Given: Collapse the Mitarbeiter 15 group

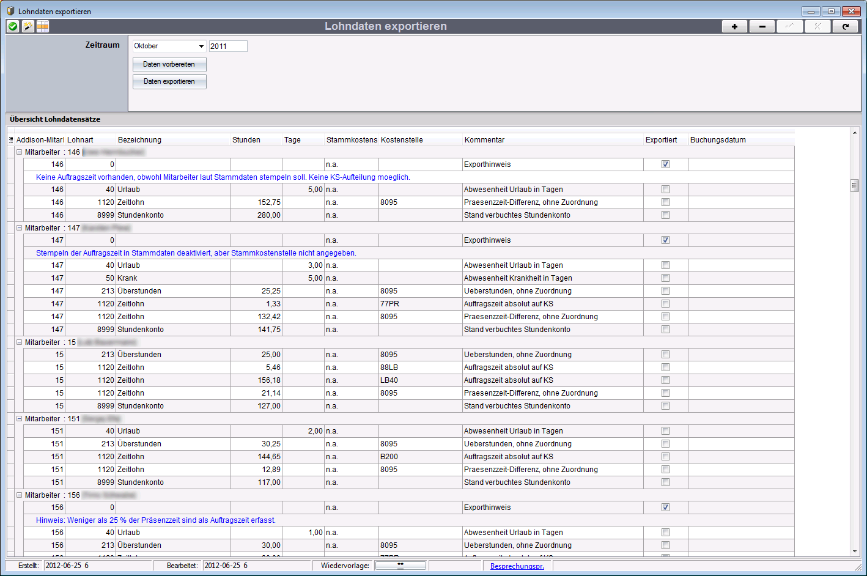Looking at the screenshot, I should [x=19, y=342].
